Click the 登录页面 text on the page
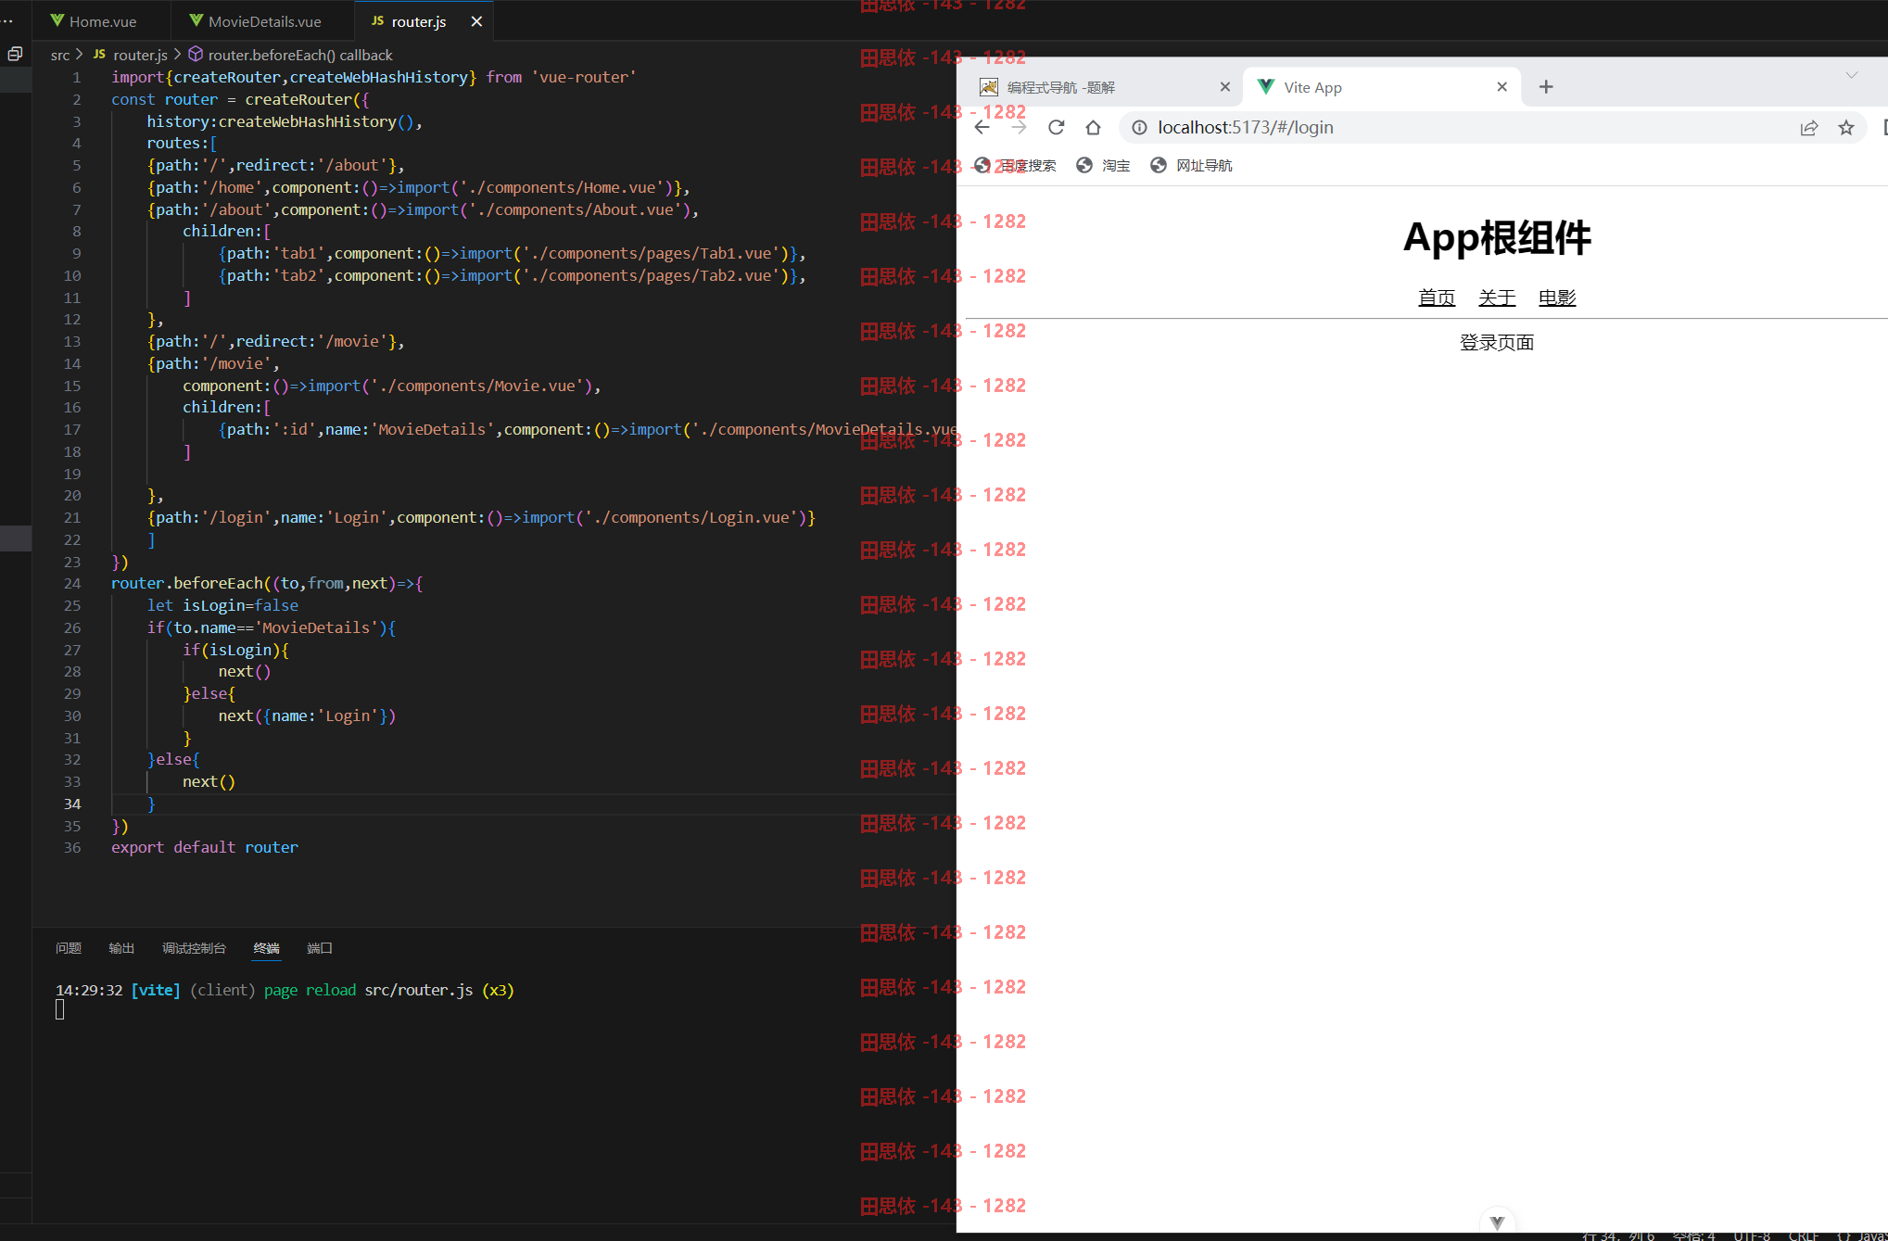 1497,343
